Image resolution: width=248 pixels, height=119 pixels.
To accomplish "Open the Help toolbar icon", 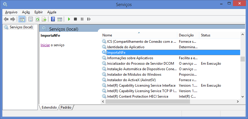I will coord(53,19).
